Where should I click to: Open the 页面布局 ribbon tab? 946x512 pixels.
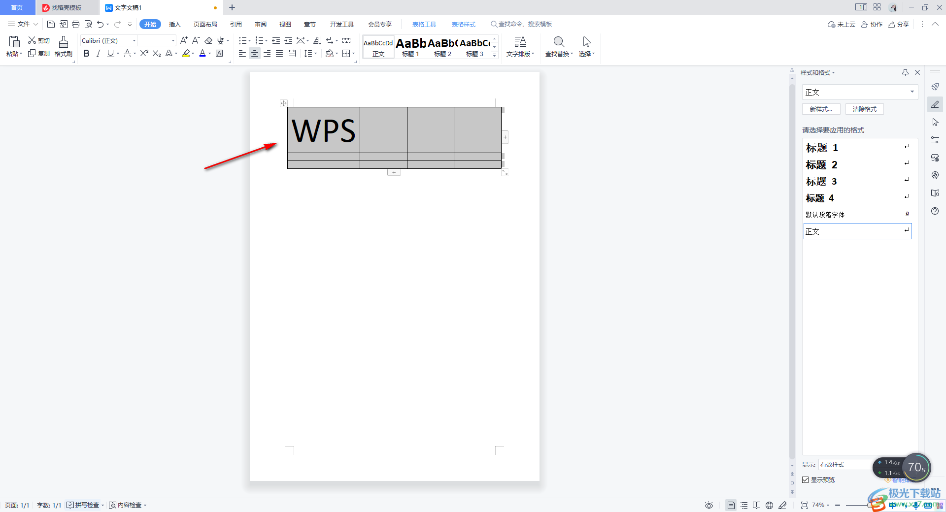tap(205, 24)
